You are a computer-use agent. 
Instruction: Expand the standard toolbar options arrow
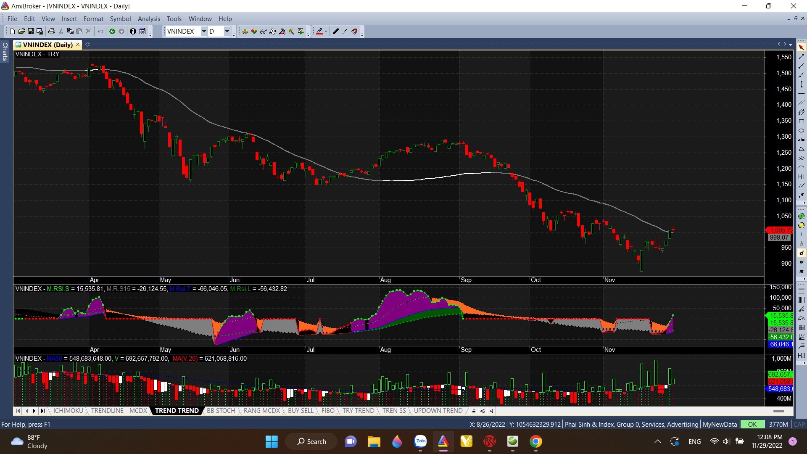(x=150, y=34)
